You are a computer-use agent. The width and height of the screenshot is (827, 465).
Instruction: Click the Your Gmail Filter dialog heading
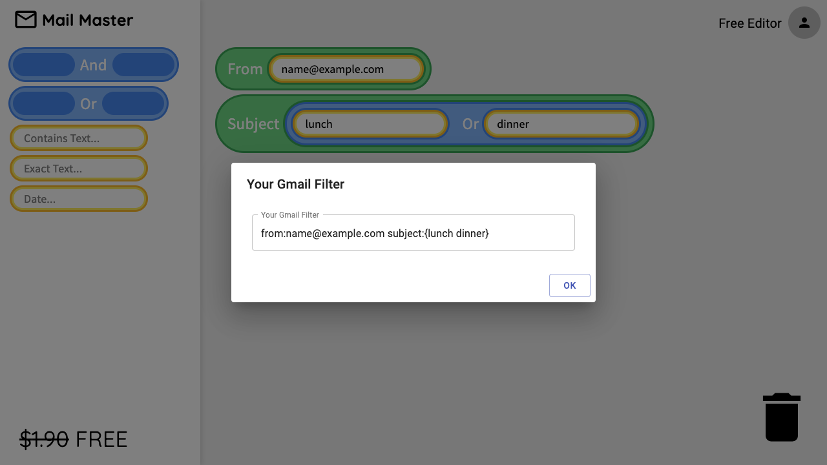[x=295, y=184]
